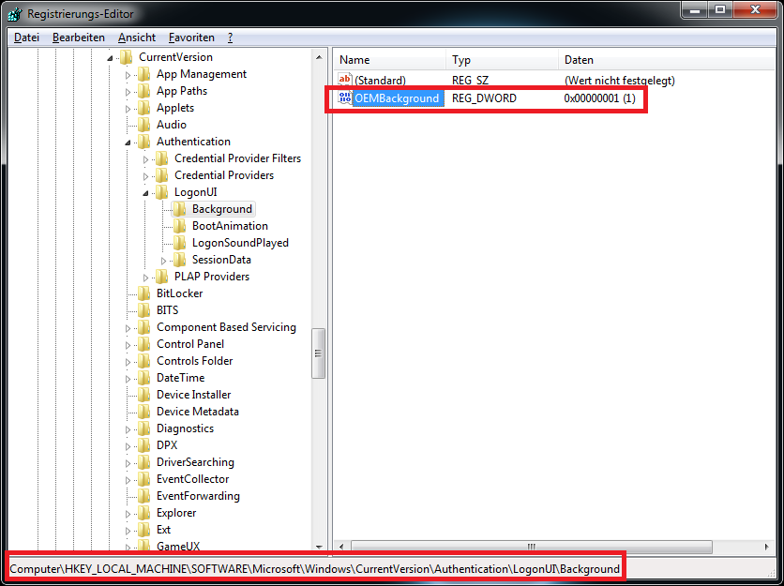The image size is (784, 586).
Task: Collapse the LogonUI node
Action: (x=146, y=193)
